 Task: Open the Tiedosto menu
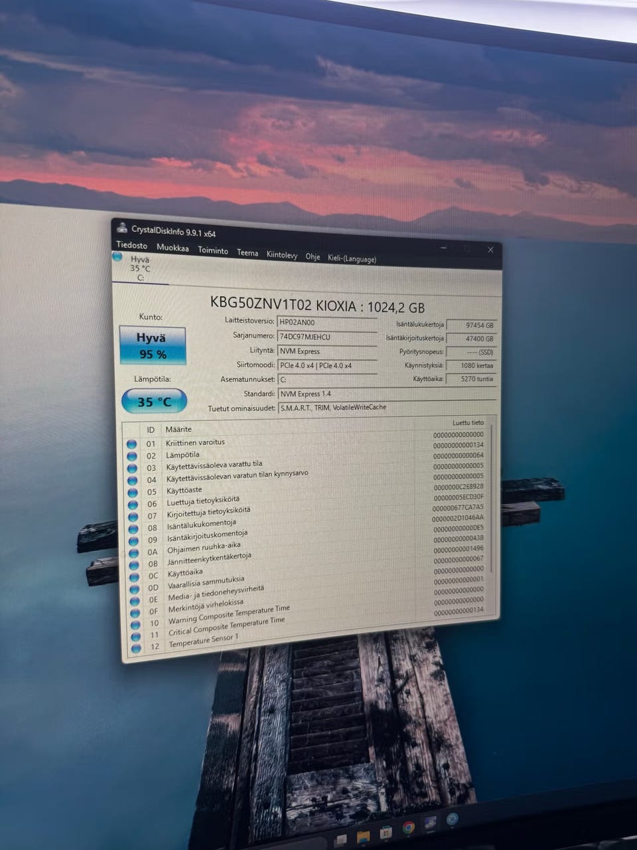tap(132, 245)
